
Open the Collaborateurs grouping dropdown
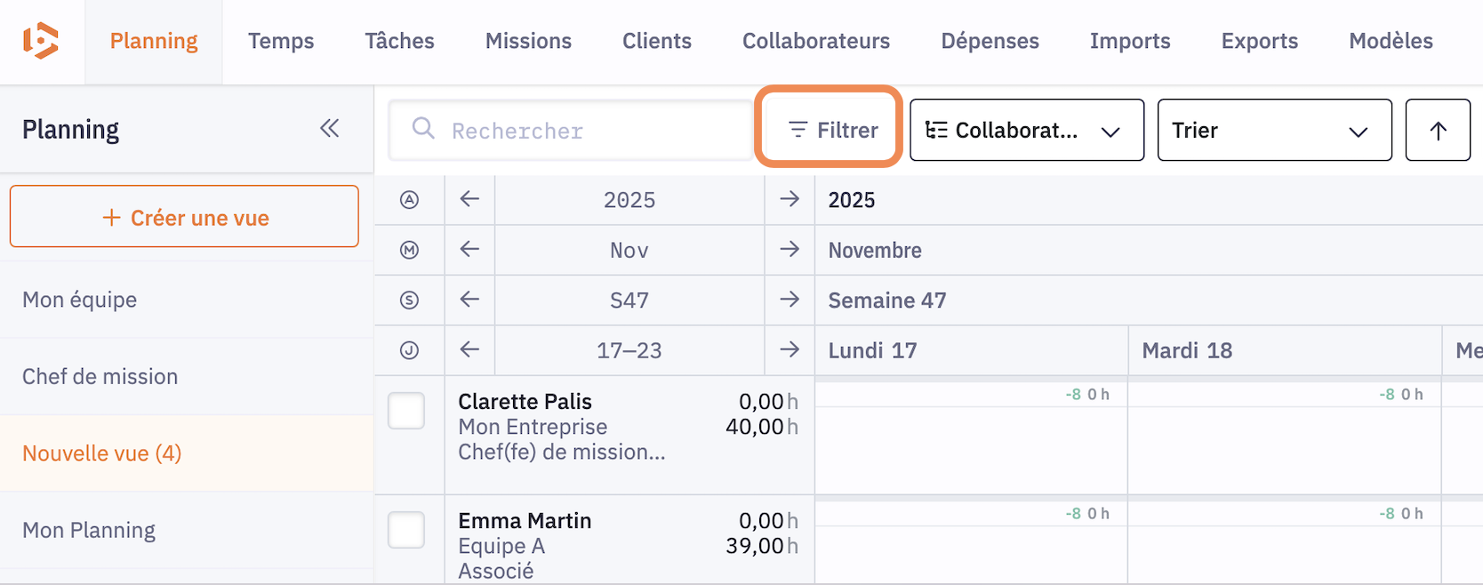1026,130
